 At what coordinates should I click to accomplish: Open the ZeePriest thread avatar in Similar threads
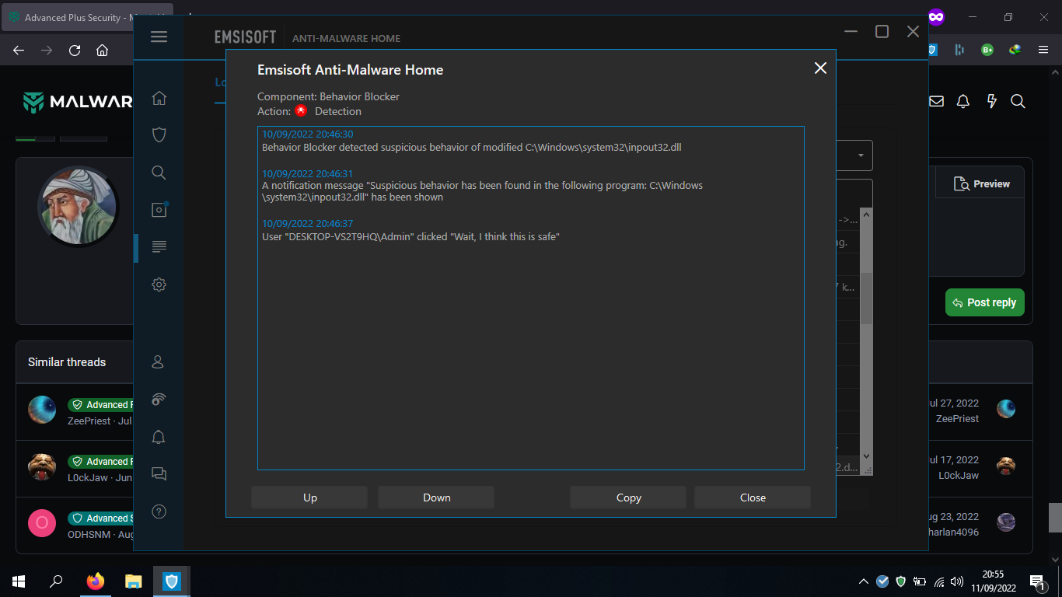42,409
